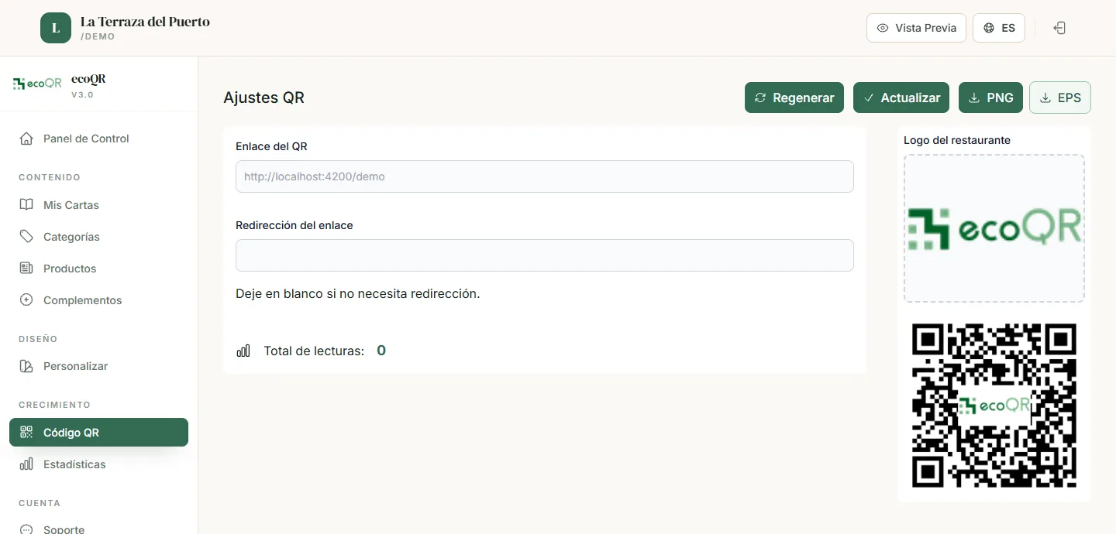
Task: Click the book icon beside Mis Cartas
Action: (26, 205)
